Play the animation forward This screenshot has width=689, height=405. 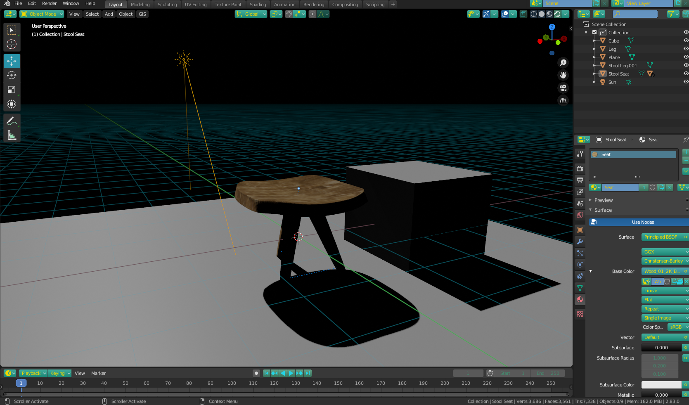[x=291, y=373]
